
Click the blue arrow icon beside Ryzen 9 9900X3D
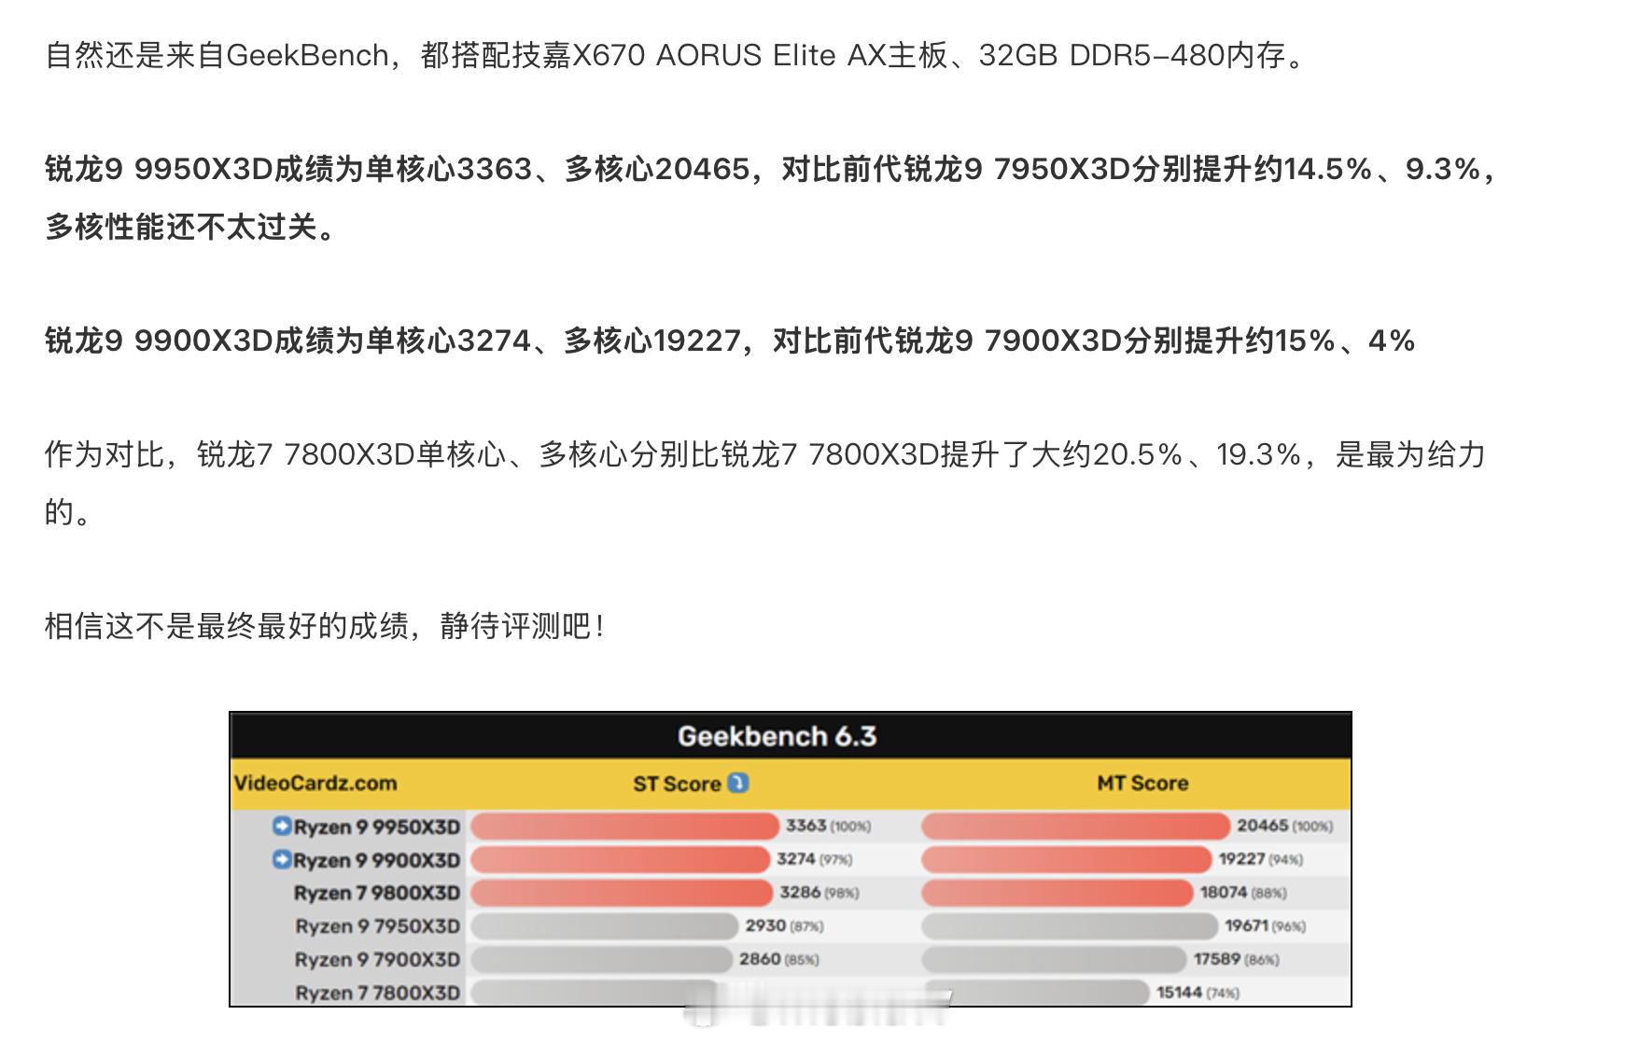click(282, 859)
